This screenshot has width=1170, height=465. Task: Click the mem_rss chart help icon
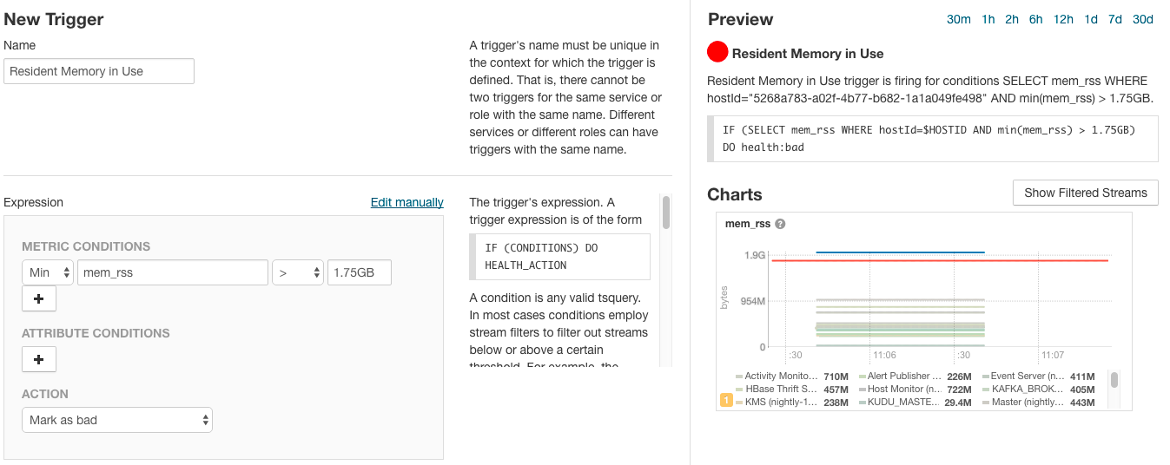[780, 224]
